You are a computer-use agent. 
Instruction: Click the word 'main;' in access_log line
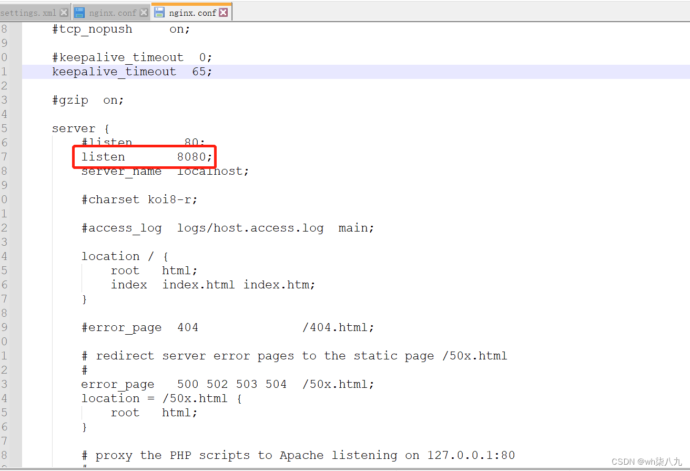357,228
